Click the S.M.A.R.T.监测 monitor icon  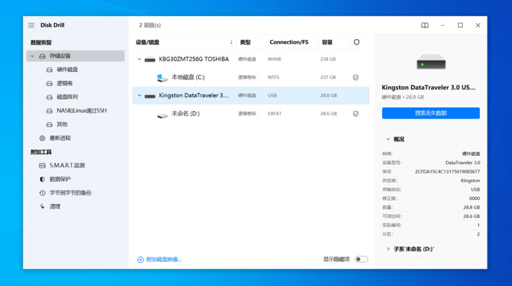(x=42, y=165)
